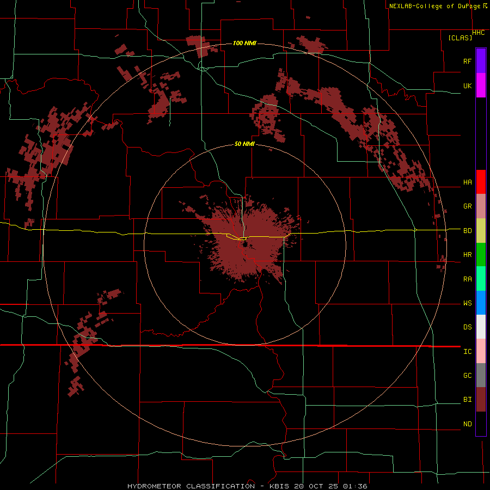Click the '[CLAS]' legend header
The image size is (490, 490).
coord(460,38)
